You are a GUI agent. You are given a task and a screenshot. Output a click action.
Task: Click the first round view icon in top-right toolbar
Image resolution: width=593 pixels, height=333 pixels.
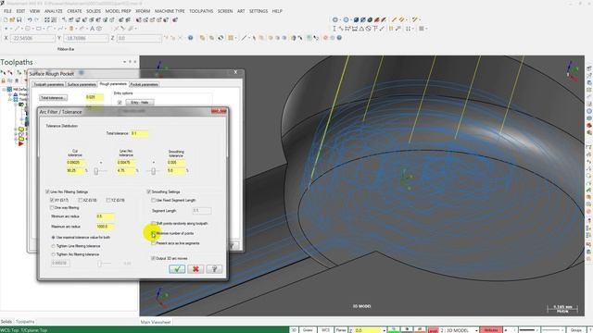[335, 20]
